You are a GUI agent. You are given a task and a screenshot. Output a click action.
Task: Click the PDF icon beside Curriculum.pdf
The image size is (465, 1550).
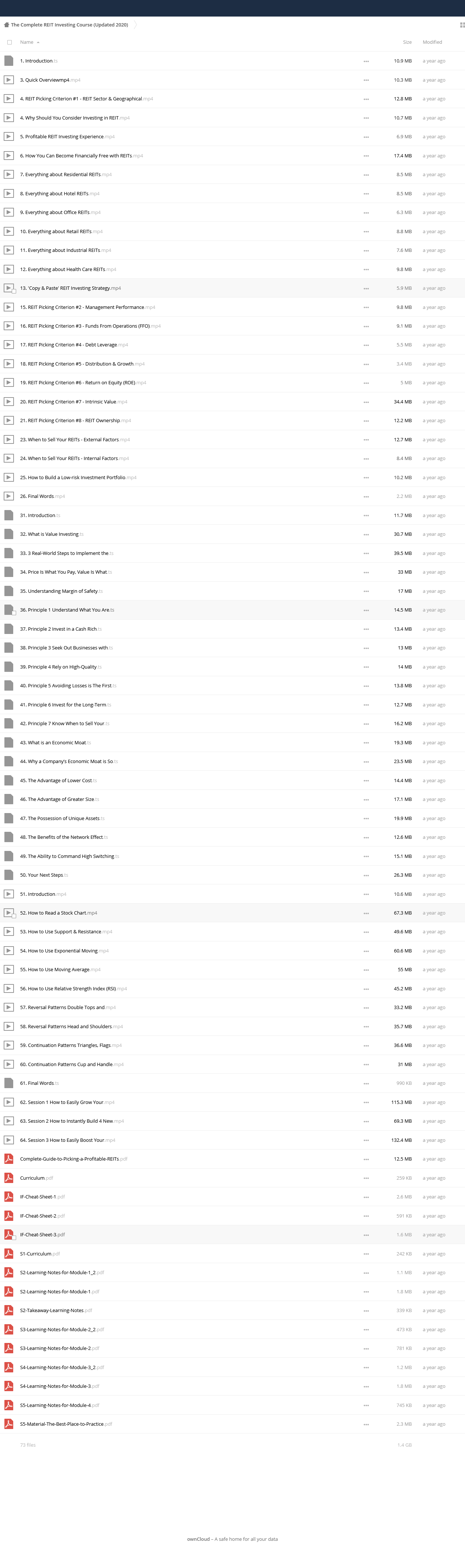click(x=9, y=1177)
